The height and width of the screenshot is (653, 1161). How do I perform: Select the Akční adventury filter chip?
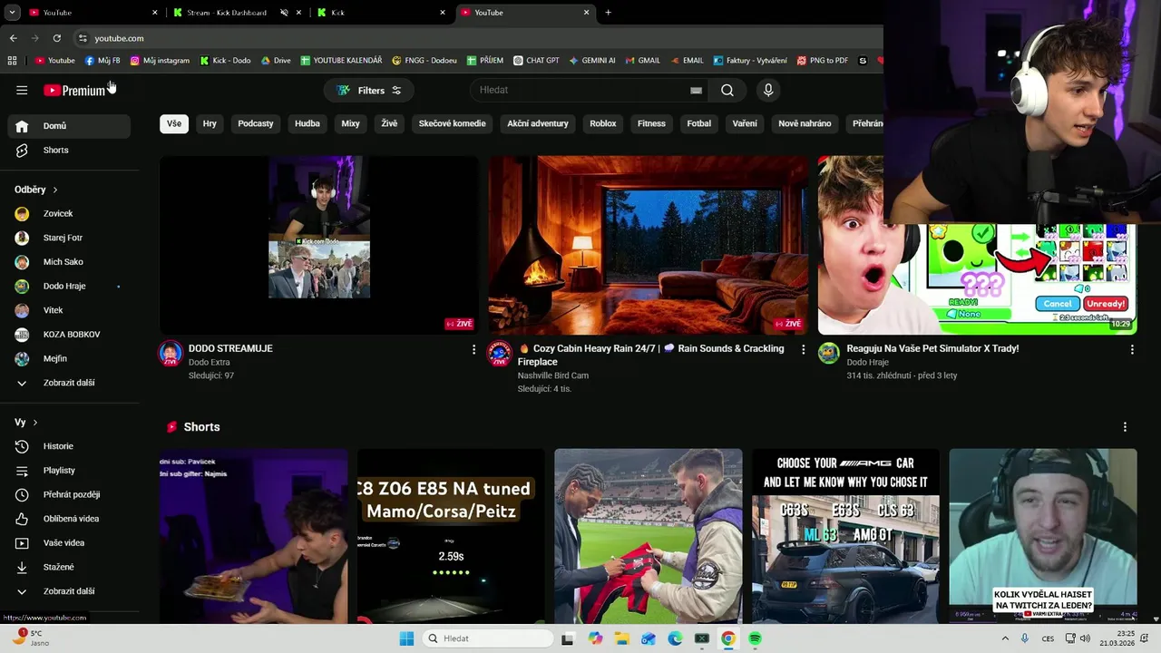click(538, 123)
